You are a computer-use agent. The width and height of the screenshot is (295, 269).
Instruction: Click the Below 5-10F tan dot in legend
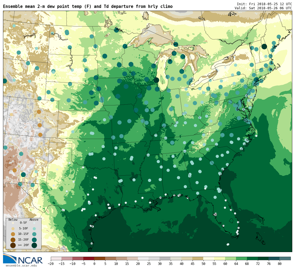click(x=13, y=229)
